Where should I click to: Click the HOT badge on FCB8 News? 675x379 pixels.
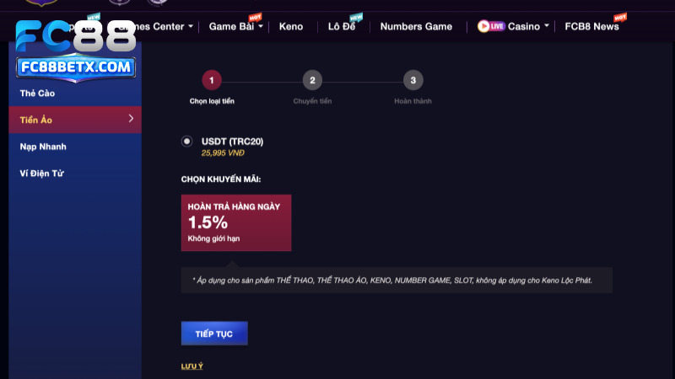coord(620,17)
